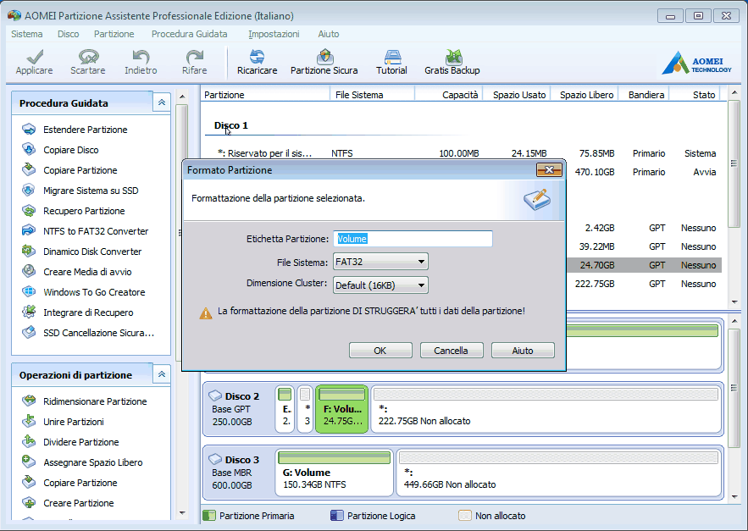Image resolution: width=748 pixels, height=531 pixels.
Task: Click the Ricaricare refresh icon
Action: (x=257, y=61)
